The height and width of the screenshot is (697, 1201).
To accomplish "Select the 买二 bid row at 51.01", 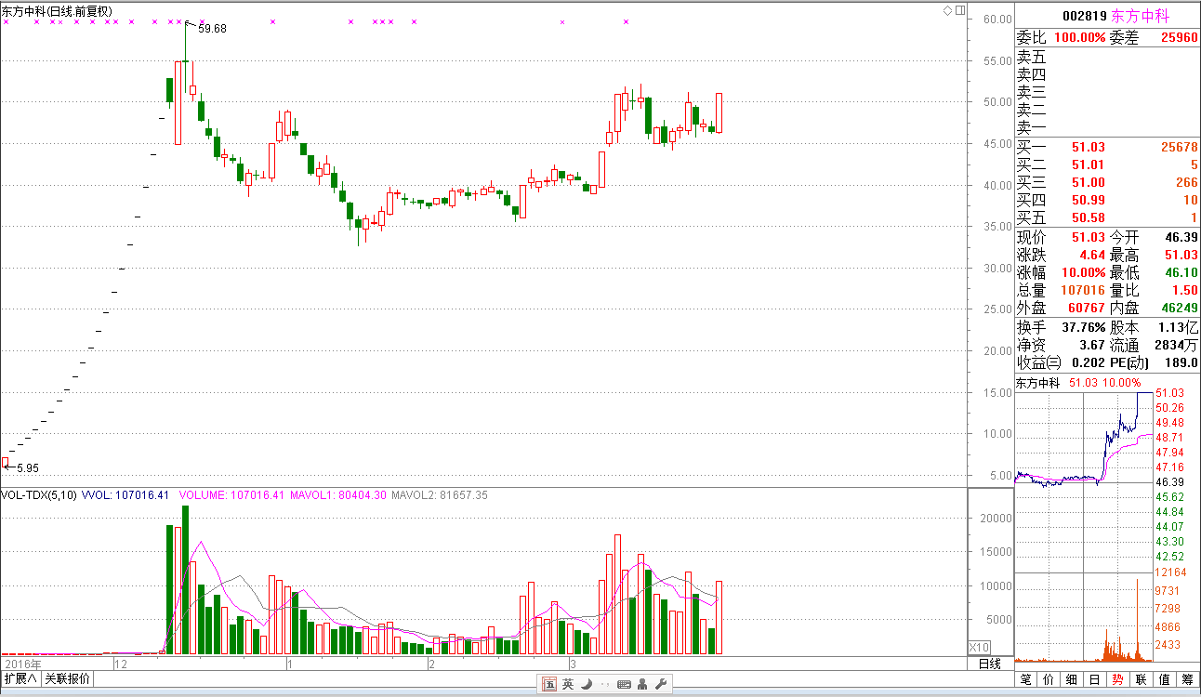I will (1107, 165).
